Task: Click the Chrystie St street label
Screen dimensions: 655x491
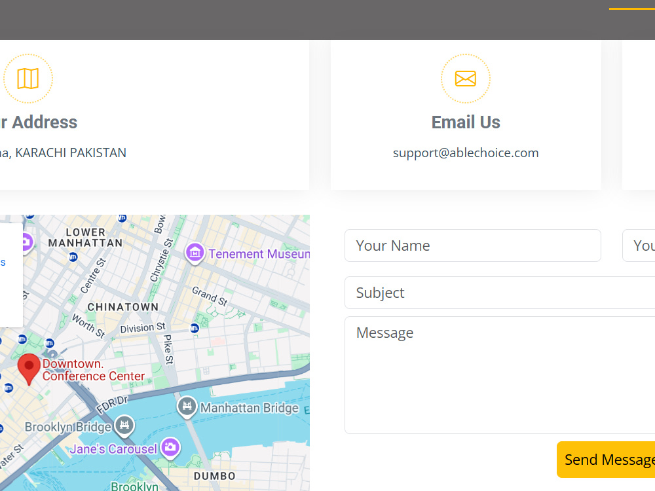Action: tap(161, 260)
